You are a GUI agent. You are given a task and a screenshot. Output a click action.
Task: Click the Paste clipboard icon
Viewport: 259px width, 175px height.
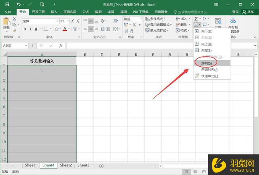6,22
